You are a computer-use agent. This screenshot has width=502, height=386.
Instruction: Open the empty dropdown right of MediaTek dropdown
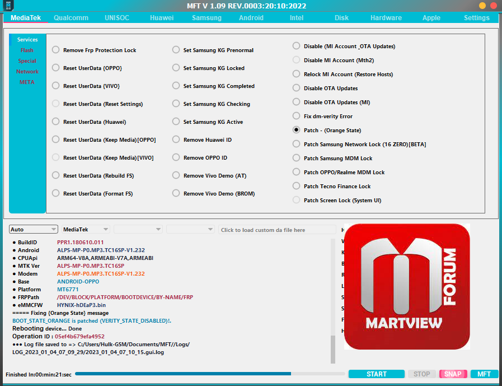point(138,229)
